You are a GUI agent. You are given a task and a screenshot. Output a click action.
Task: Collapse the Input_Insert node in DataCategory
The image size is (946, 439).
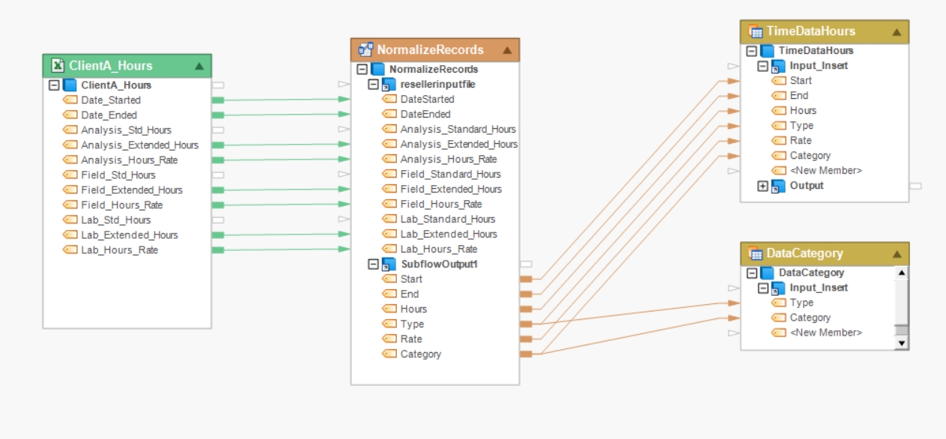(x=762, y=288)
